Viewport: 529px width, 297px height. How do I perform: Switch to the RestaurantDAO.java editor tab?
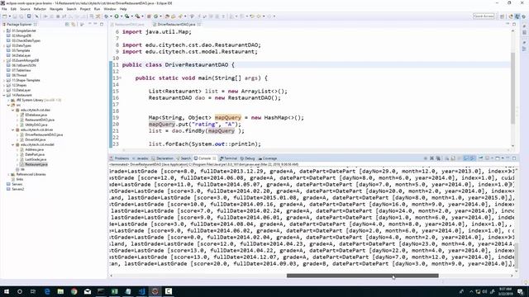click(127, 24)
